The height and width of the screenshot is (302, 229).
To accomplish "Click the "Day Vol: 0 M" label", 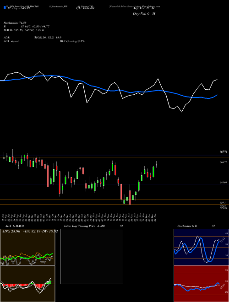I will 144,14.
